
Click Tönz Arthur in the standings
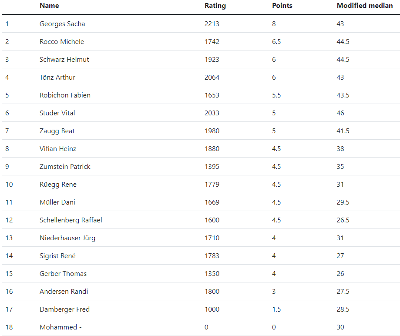pyautogui.click(x=57, y=77)
